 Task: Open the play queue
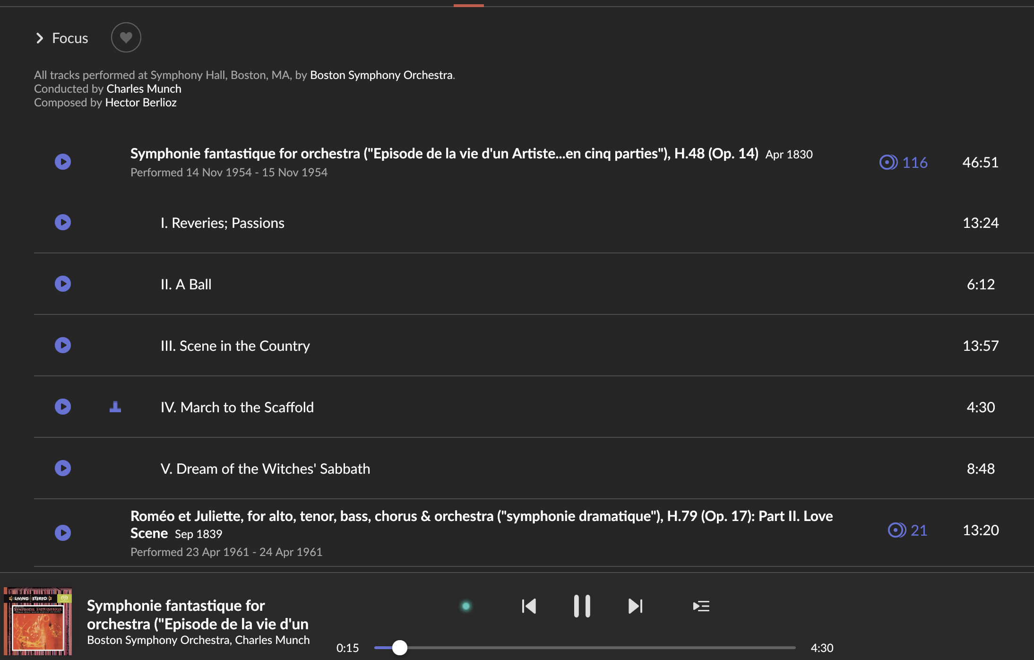click(701, 606)
